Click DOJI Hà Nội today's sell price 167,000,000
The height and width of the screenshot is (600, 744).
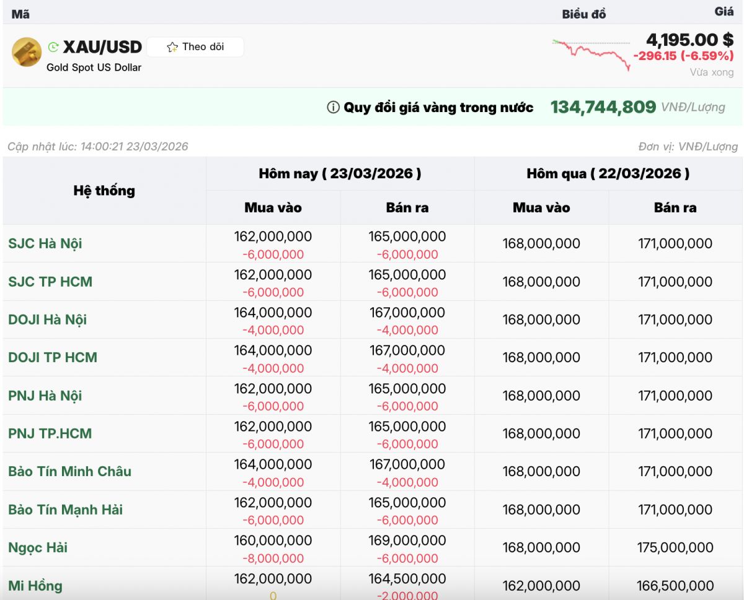(x=407, y=313)
